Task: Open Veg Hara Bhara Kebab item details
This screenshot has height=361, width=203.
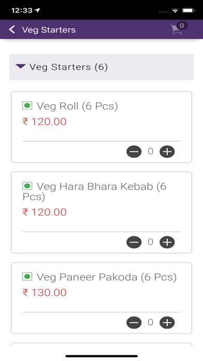Action: click(x=94, y=191)
